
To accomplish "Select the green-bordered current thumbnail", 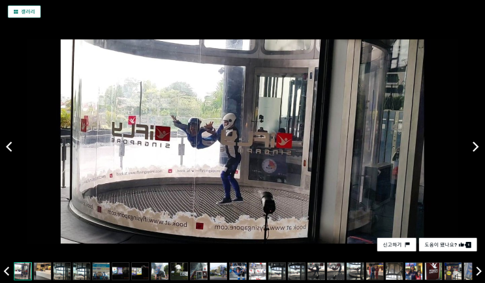I will tap(23, 271).
